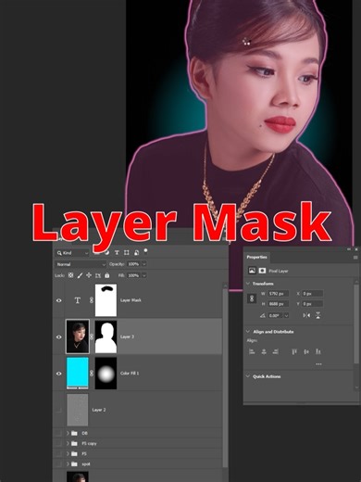Filter layers by smart objects icon

[136, 253]
